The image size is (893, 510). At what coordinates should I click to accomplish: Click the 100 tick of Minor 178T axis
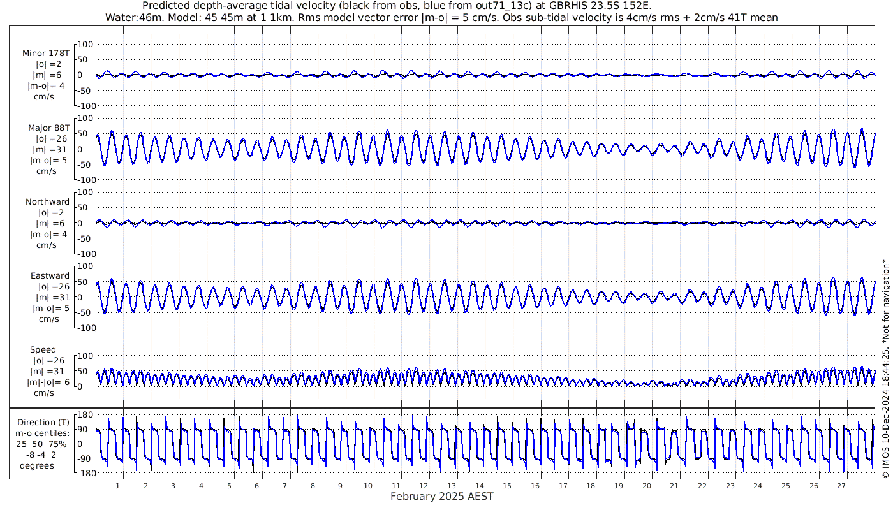point(85,44)
